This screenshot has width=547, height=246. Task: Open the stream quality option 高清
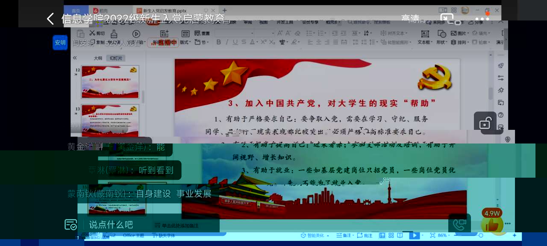[x=410, y=19]
